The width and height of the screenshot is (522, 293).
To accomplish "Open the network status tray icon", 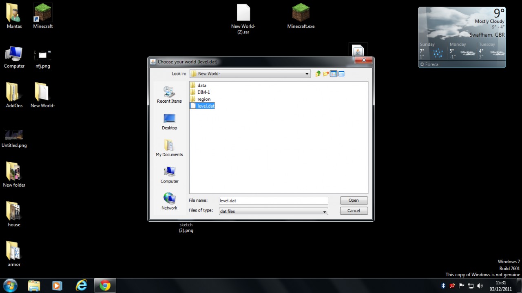I will (x=471, y=286).
